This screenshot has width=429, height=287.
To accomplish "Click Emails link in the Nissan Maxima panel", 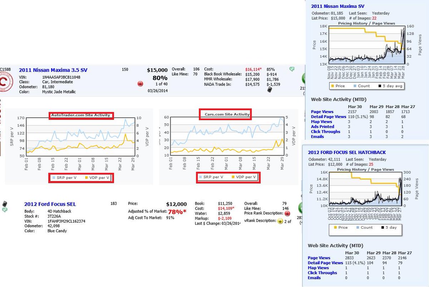I will click(317, 137).
